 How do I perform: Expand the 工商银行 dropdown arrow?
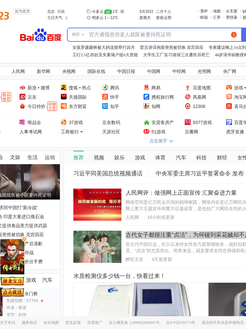click(82, 132)
